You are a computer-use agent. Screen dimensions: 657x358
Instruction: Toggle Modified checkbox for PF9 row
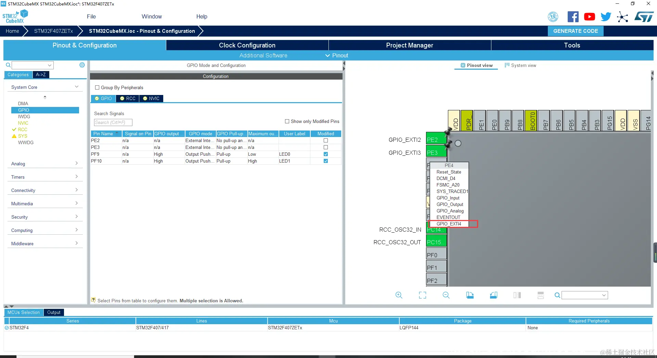(x=326, y=154)
